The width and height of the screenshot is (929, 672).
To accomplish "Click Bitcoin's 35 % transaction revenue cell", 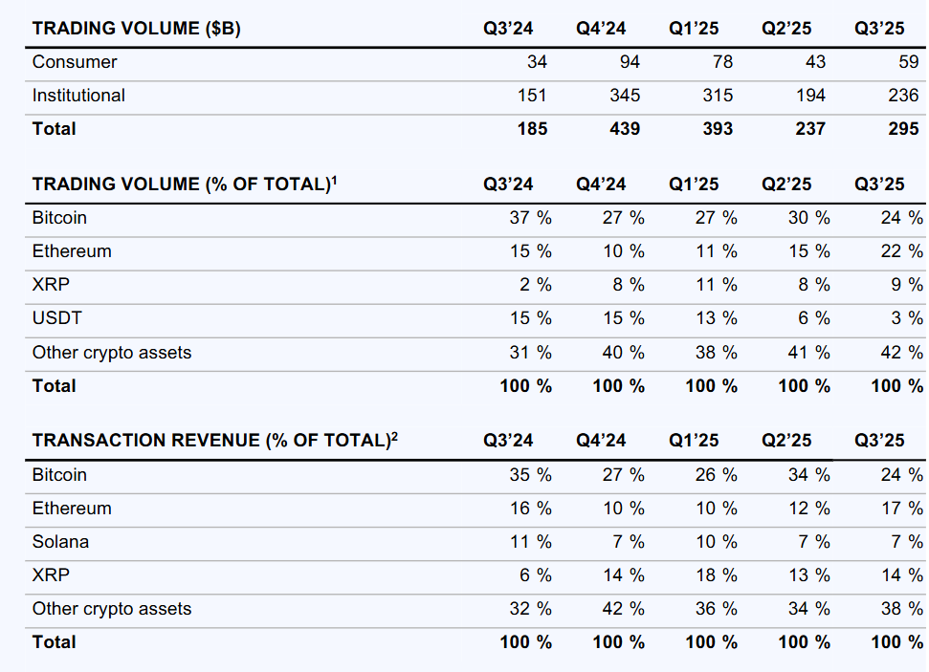I will [x=530, y=475].
